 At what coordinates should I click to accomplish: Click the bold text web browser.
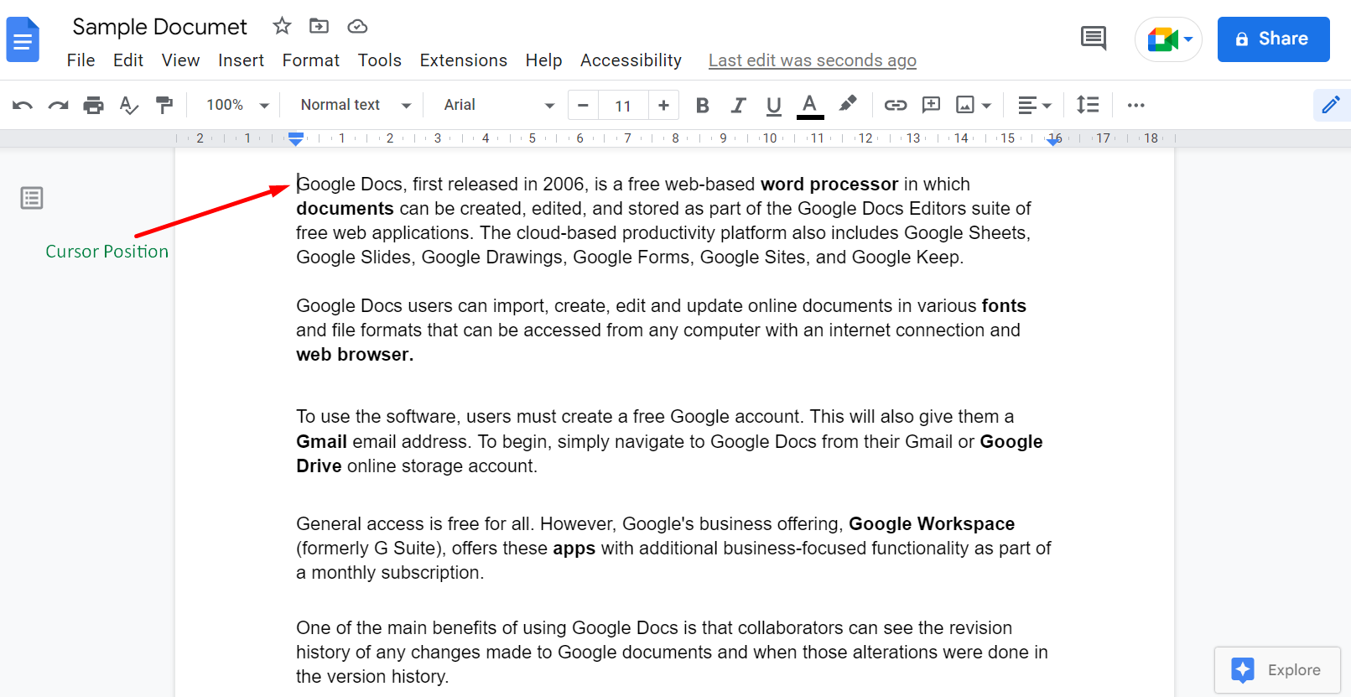coord(355,354)
